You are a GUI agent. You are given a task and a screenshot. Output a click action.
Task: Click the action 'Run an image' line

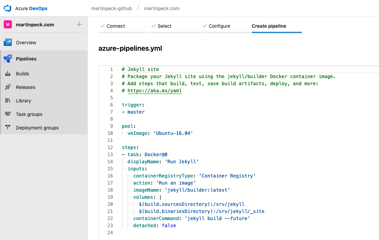pos(164,183)
